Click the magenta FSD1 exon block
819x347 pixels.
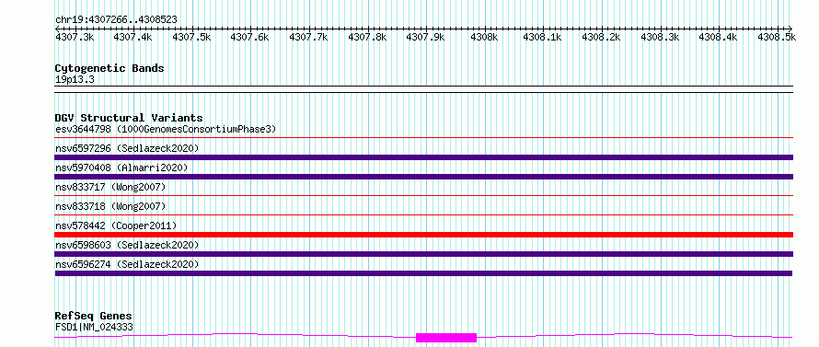coord(446,338)
